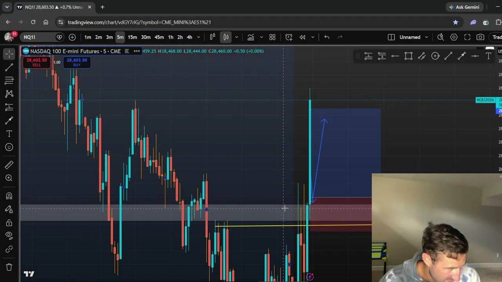Select the ruler measure tool
This screenshot has width=502, height=282.
(9, 164)
